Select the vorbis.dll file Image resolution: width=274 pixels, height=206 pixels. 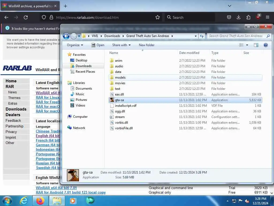pos(185,122)
